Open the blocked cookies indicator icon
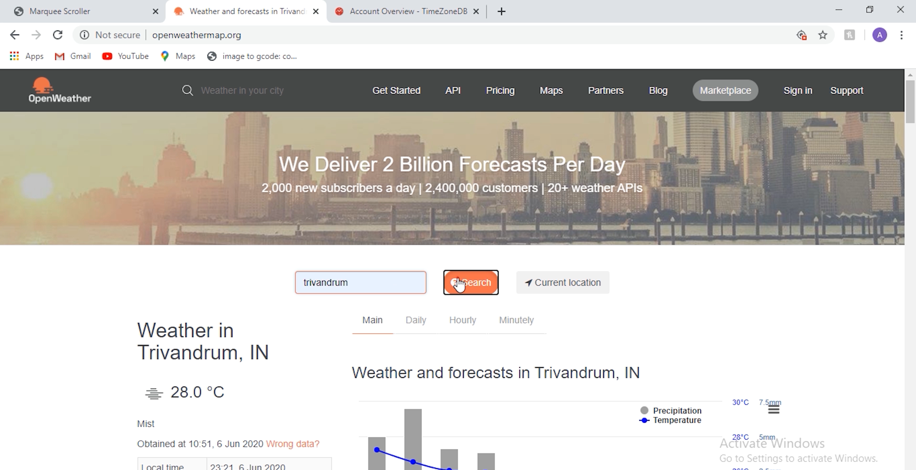Screen dimensions: 916x470 (801, 35)
